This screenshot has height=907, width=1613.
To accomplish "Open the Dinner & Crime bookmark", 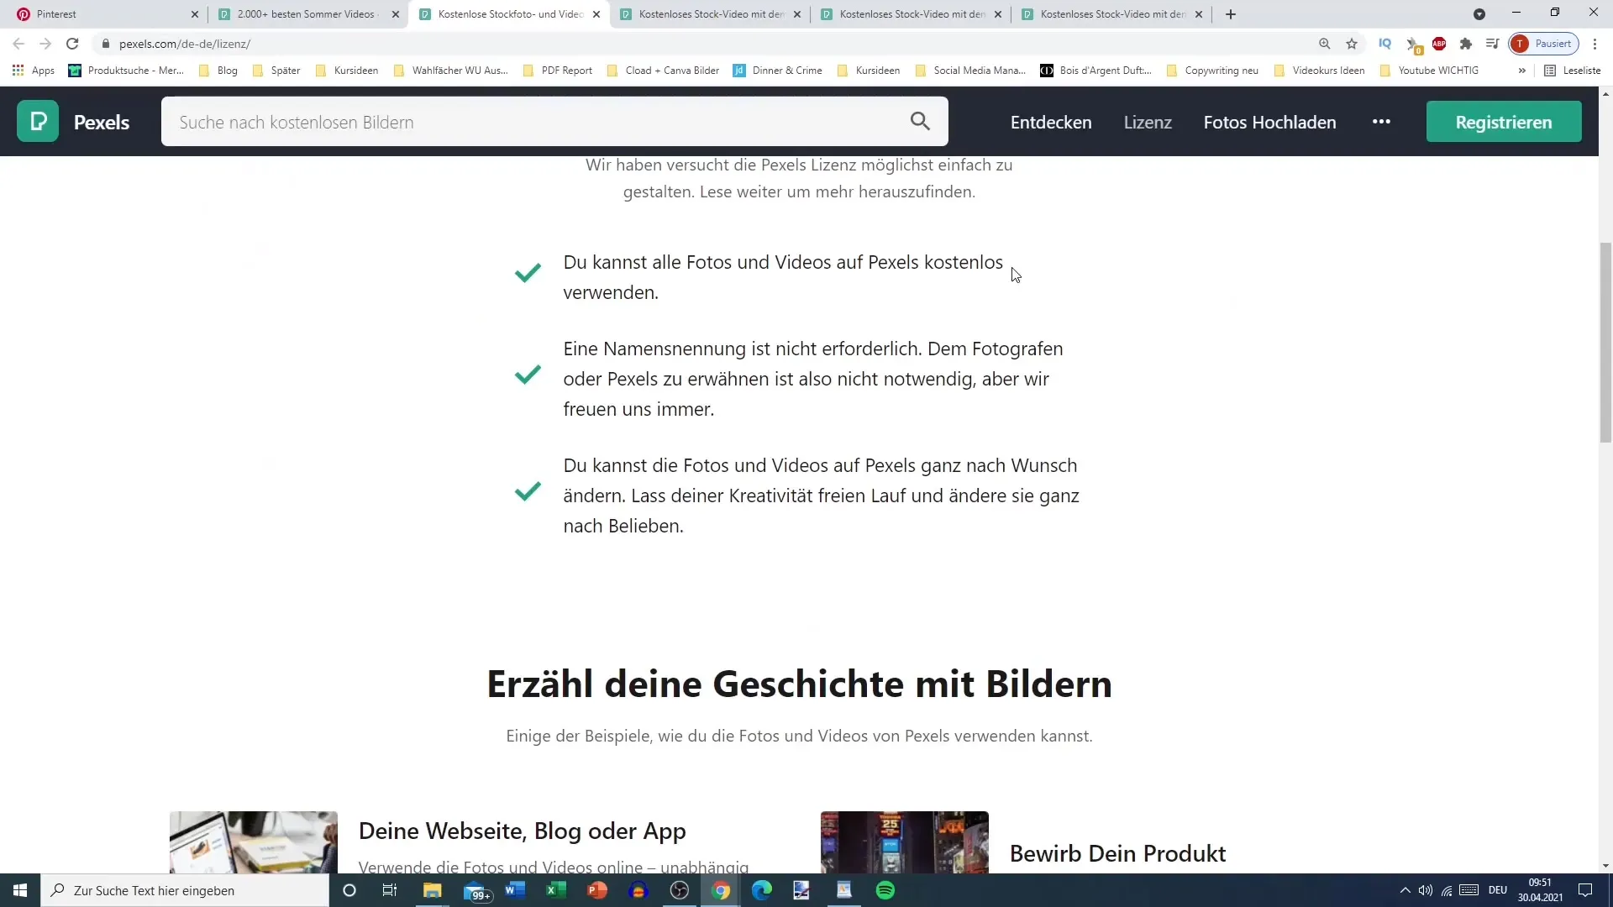I will [x=778, y=71].
